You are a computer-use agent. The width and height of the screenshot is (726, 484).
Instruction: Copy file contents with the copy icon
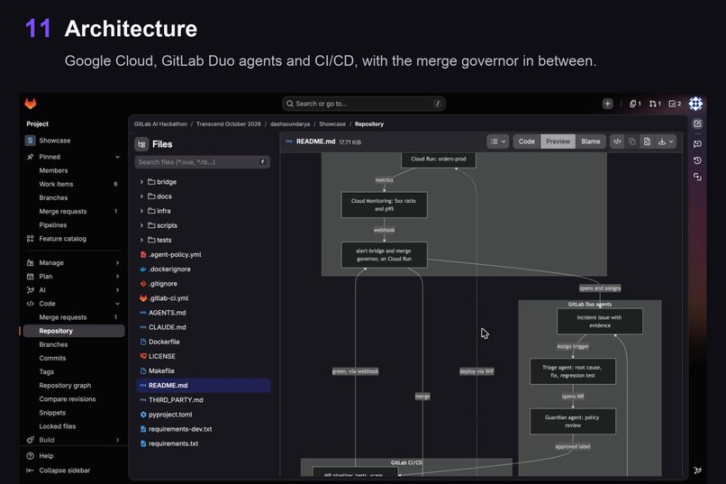click(x=632, y=142)
